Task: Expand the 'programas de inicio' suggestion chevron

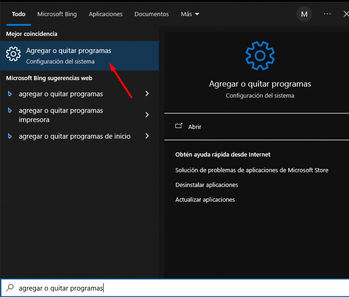Action: tap(147, 136)
